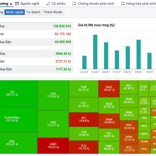Click the buy value 3844.84 tỷ
Viewport: 156px width, 156px height.
click(x=63, y=54)
